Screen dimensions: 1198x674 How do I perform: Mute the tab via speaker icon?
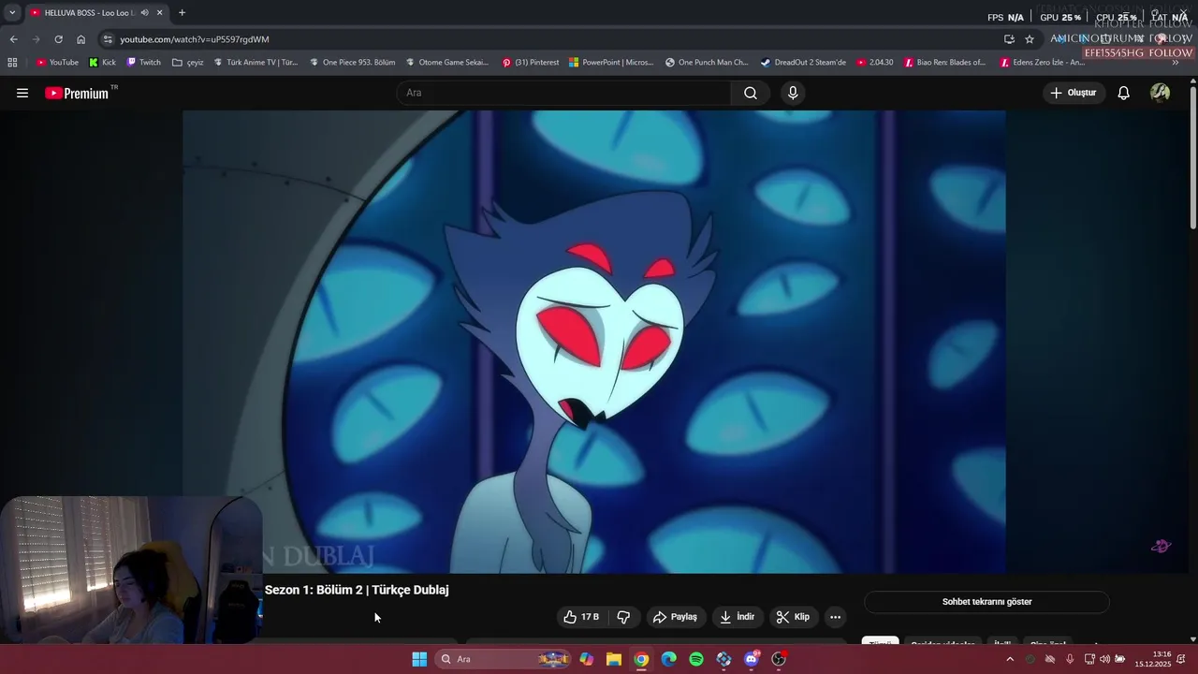coord(144,13)
